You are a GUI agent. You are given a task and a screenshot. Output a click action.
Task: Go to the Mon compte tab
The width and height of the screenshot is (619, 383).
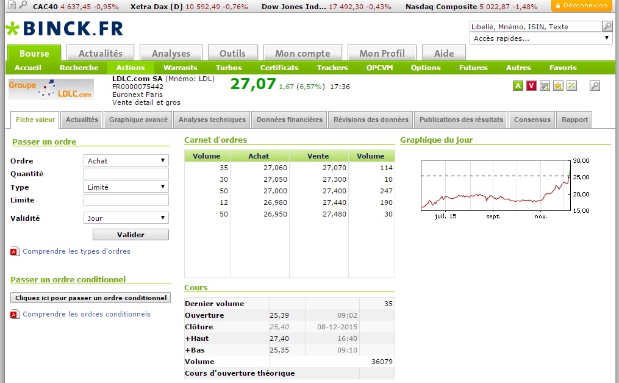pyautogui.click(x=302, y=54)
